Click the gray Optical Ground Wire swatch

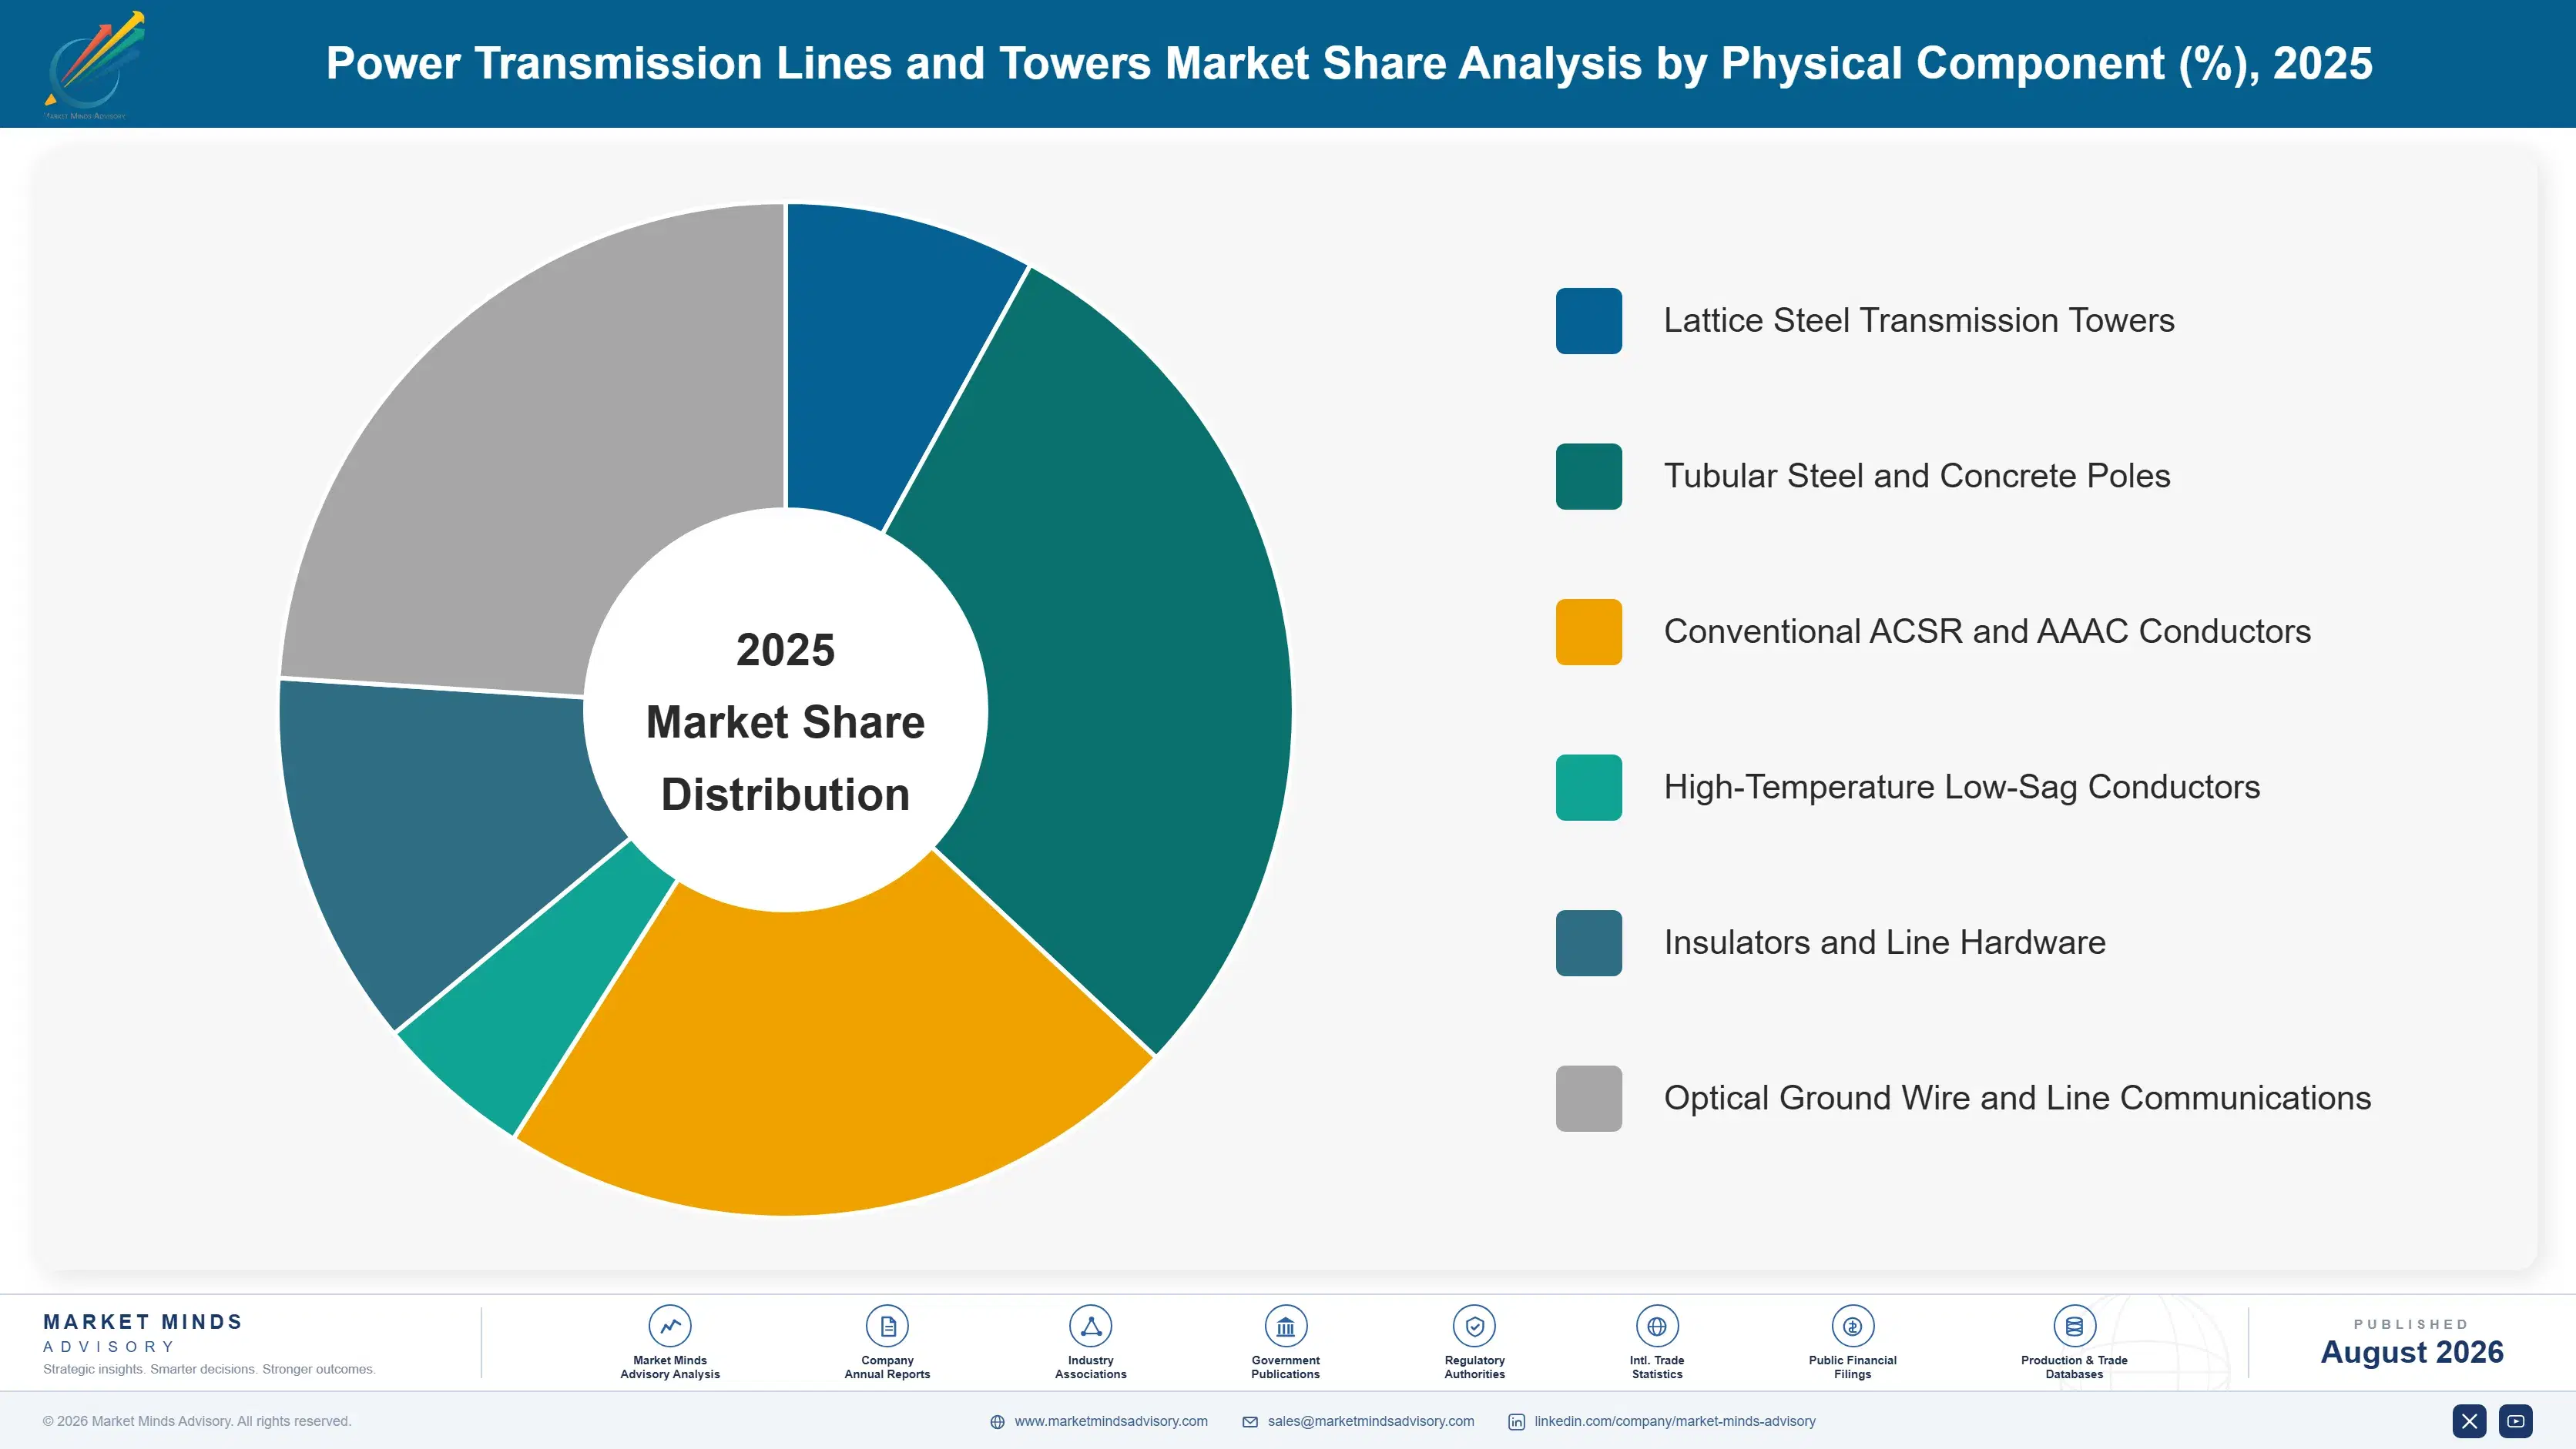click(1589, 1098)
